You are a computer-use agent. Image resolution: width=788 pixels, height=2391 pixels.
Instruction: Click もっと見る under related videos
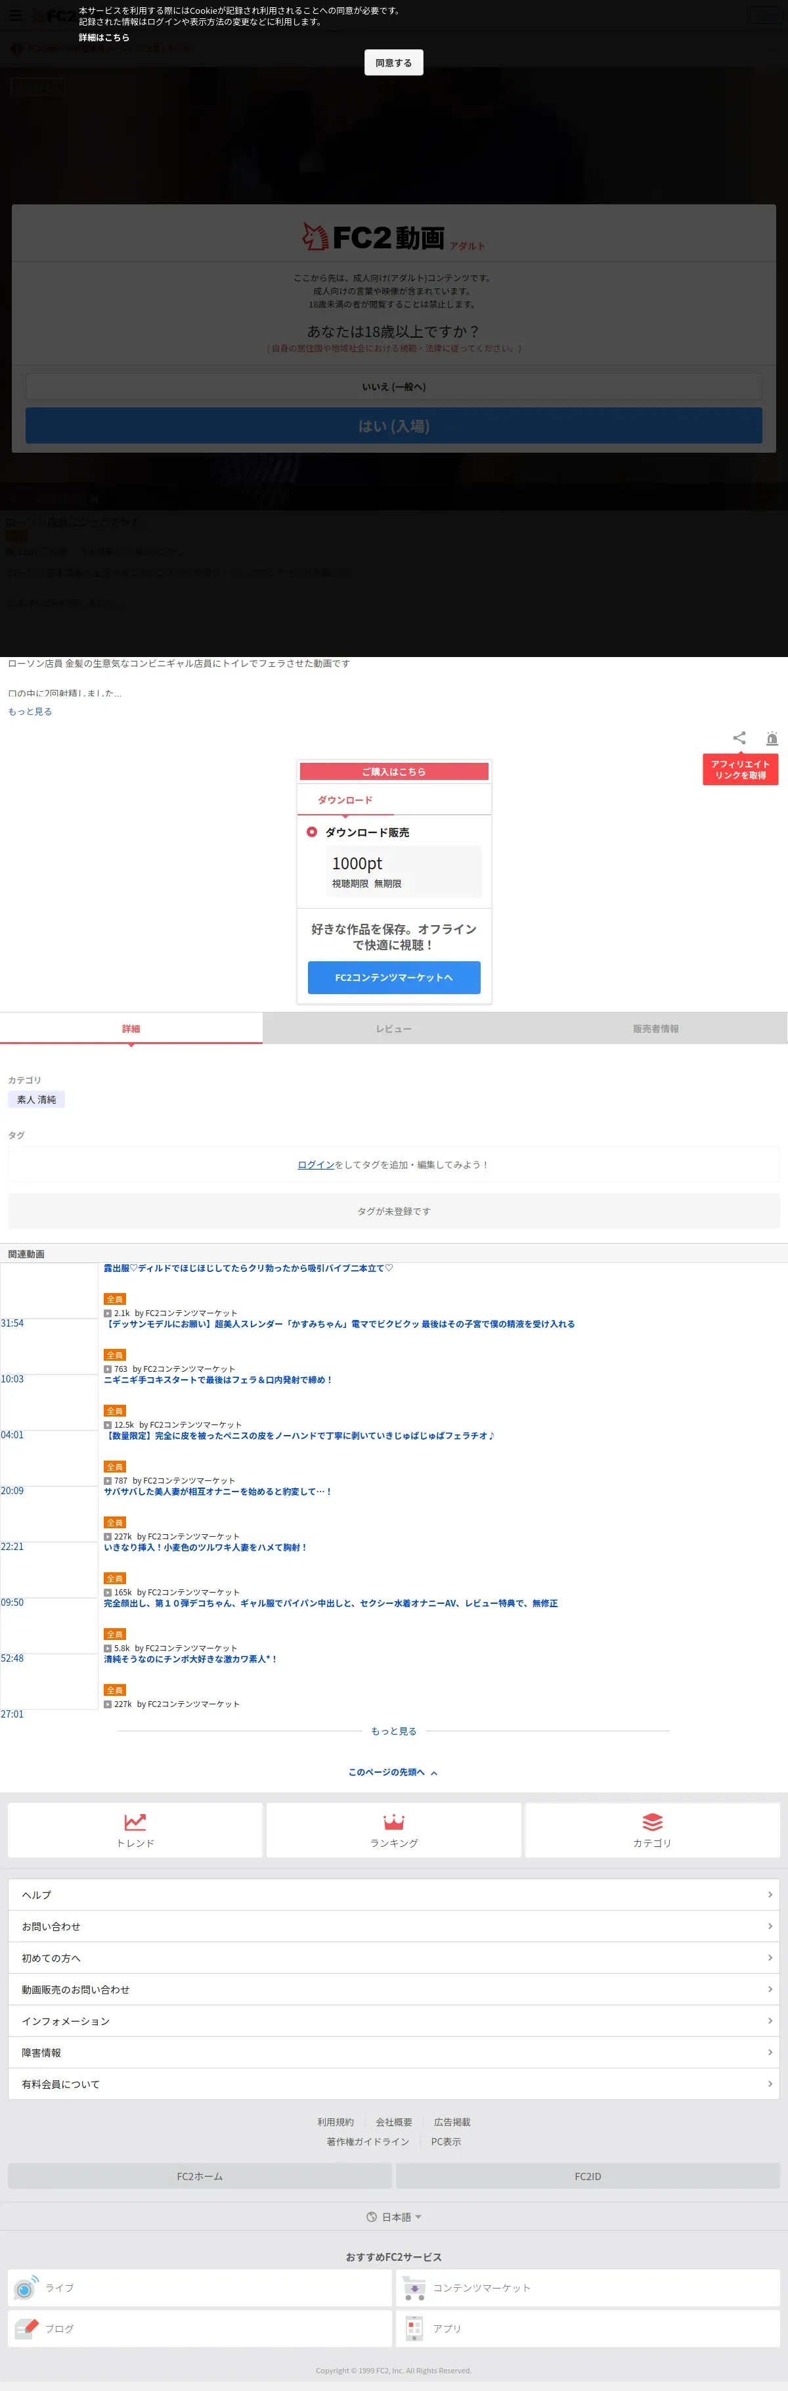393,1731
